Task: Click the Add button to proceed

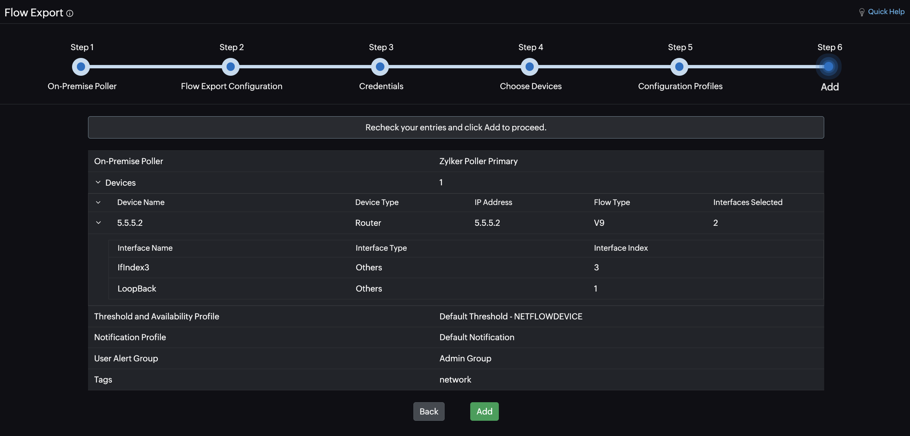Action: point(484,411)
